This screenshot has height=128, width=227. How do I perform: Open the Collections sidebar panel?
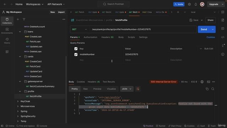(x=7, y=21)
